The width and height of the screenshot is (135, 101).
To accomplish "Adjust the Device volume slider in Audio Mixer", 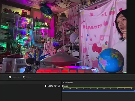I will point(99,91).
